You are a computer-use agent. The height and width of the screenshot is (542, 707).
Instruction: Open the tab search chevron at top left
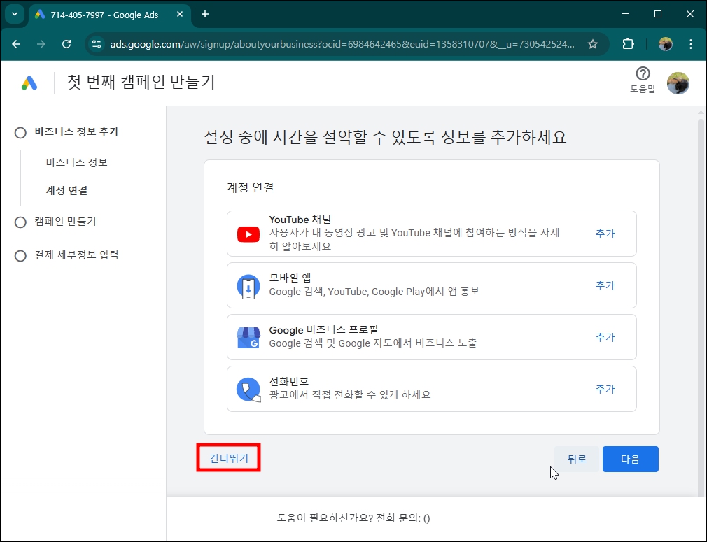[15, 14]
